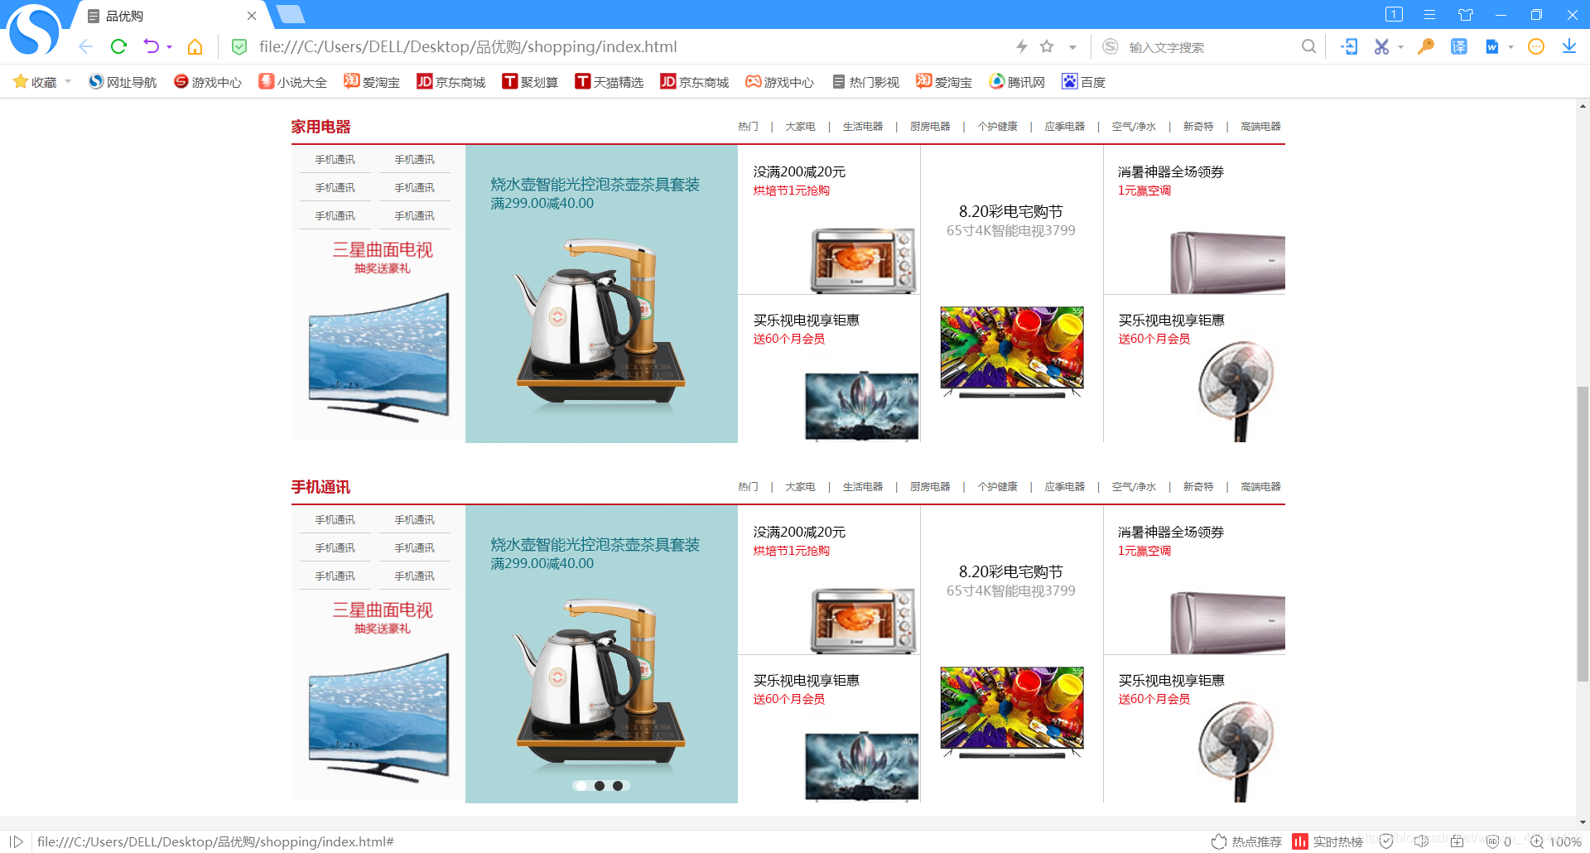This screenshot has height=853, width=1590.
Task: Click the send-to-phone icon
Action: point(1350,46)
